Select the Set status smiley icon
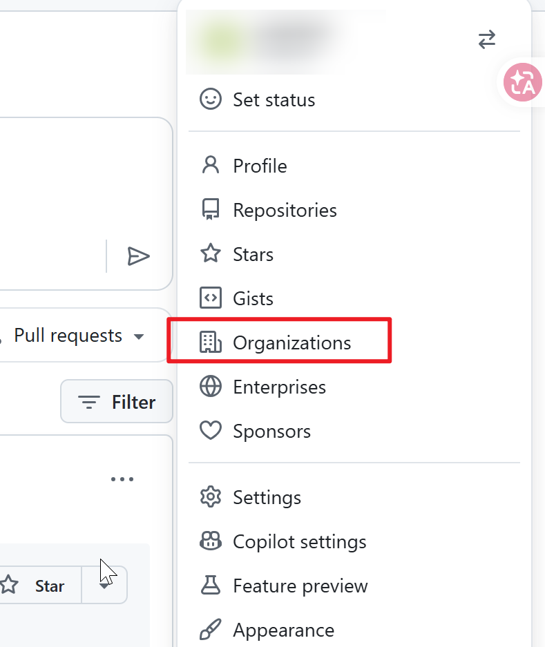This screenshot has width=545, height=647. (x=210, y=99)
